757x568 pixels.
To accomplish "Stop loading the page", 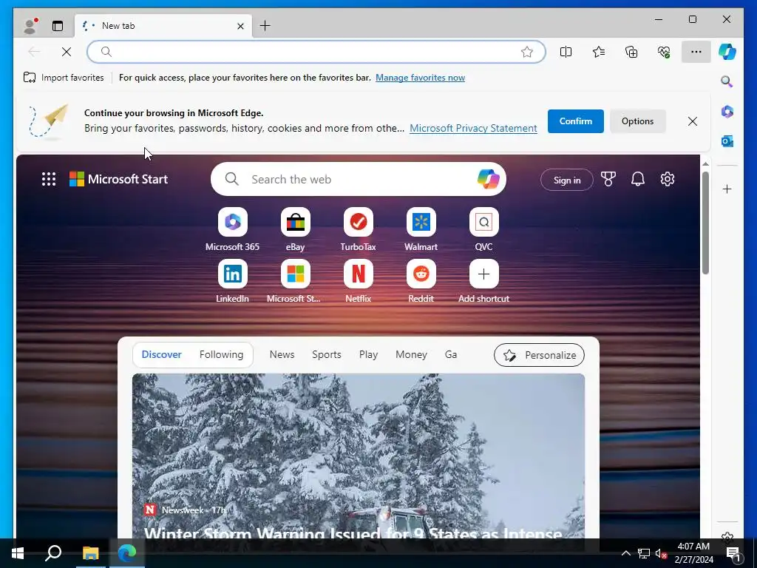I will pos(67,52).
